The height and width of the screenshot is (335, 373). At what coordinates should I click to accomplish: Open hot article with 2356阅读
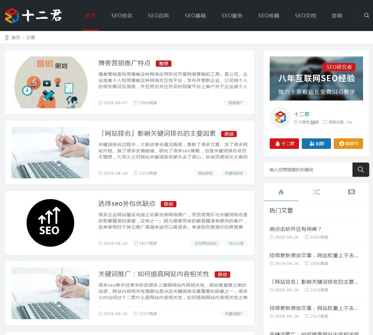[314, 255]
